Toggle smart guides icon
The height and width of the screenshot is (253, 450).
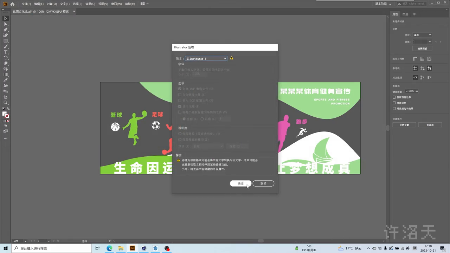(x=429, y=68)
